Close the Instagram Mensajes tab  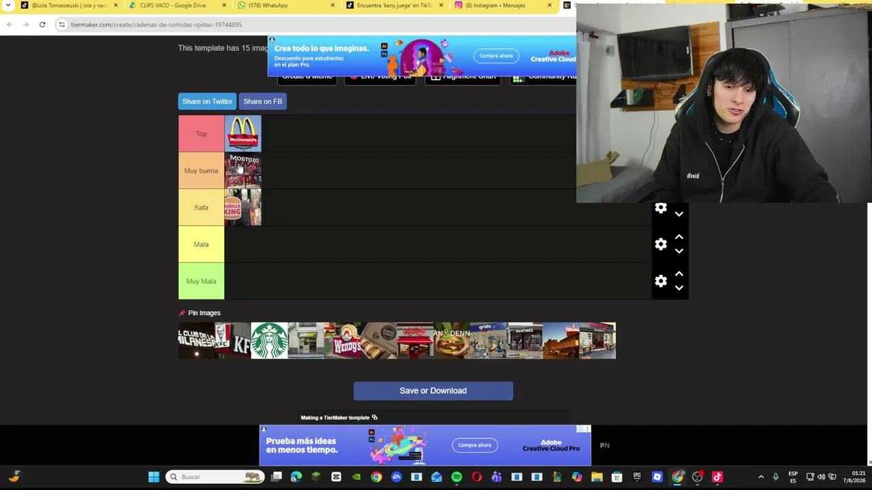(x=549, y=5)
